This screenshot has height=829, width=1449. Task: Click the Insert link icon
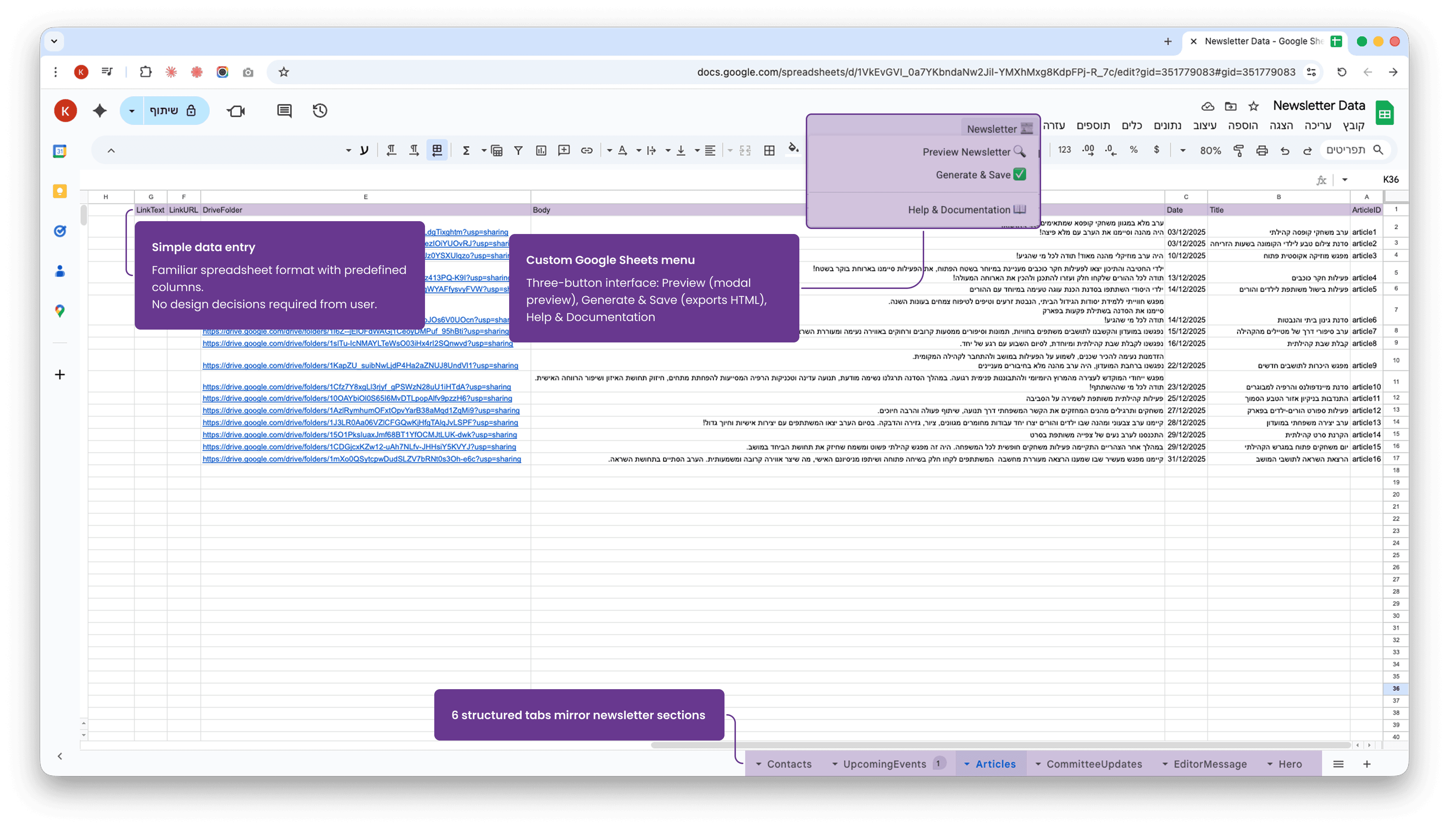[587, 150]
